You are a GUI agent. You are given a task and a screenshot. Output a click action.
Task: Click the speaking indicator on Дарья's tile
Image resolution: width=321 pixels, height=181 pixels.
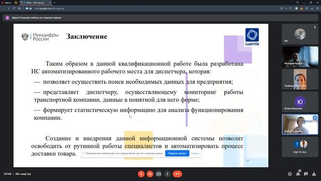(314, 118)
